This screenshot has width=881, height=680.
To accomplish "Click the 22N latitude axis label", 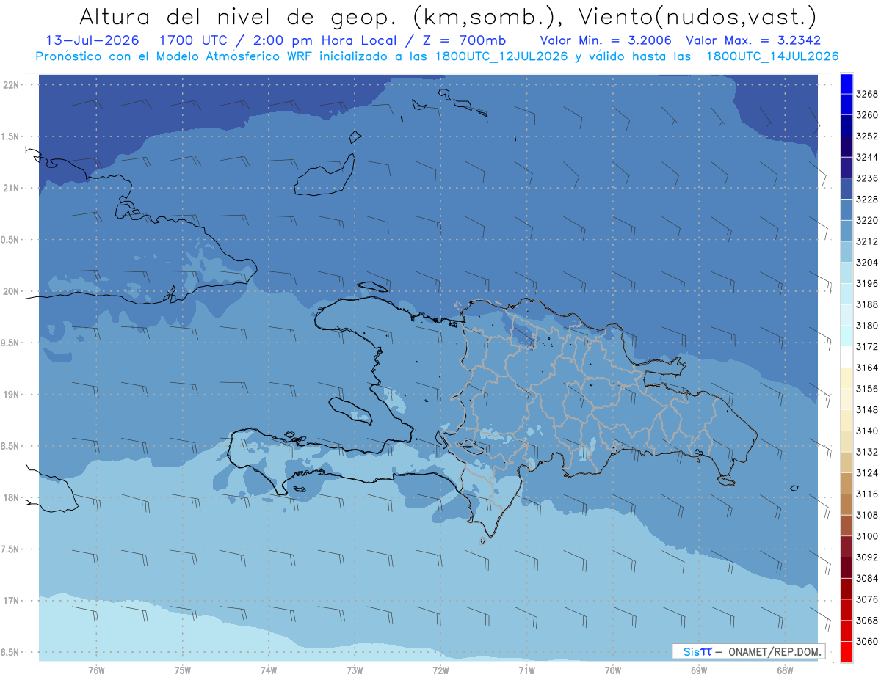I will coord(12,84).
